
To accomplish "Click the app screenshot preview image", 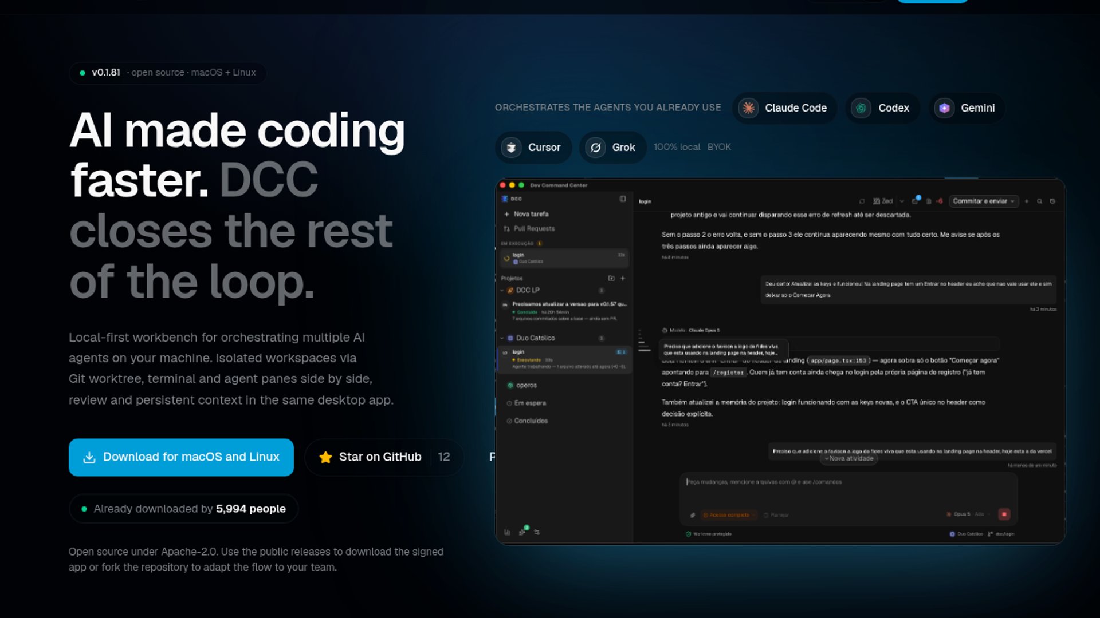I will pos(780,362).
